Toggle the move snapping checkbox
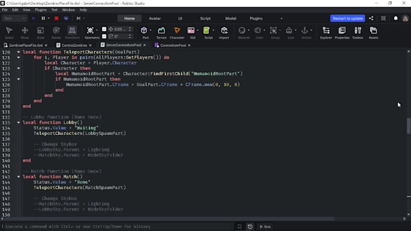The height and width of the screenshot is (231, 411). 105,29
